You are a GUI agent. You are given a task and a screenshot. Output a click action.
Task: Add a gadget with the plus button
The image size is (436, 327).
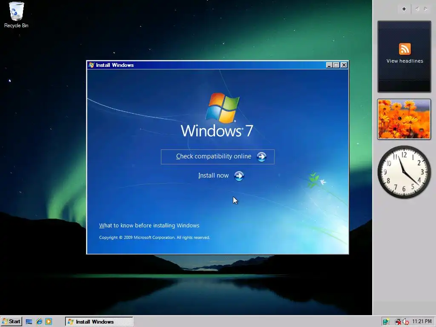click(404, 9)
